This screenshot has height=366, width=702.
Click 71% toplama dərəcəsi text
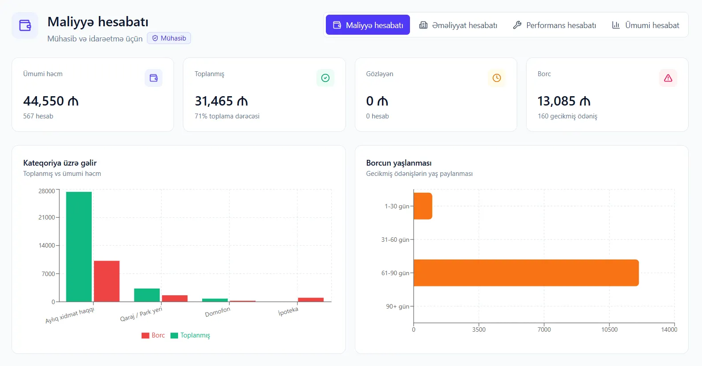point(227,116)
